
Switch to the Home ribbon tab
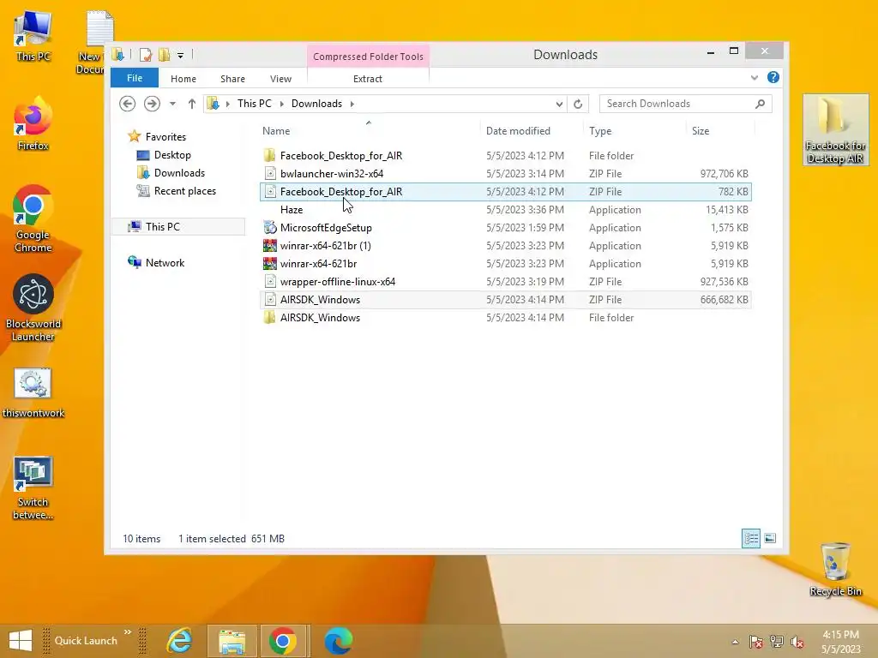183,79
